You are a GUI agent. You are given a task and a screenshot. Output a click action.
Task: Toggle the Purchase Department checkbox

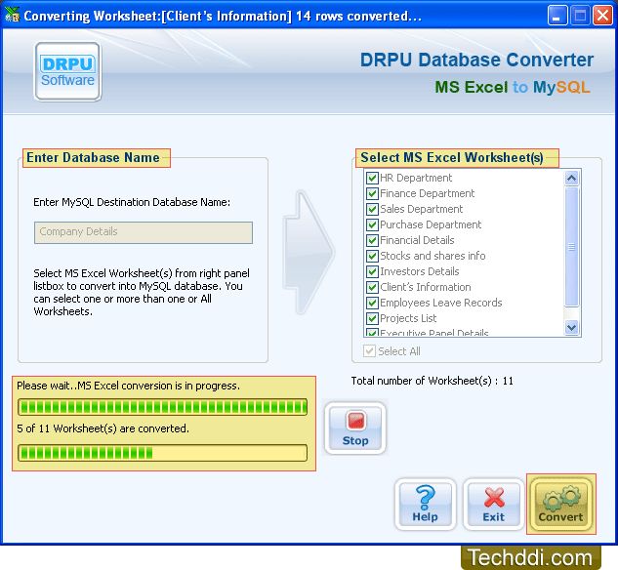pyautogui.click(x=372, y=224)
